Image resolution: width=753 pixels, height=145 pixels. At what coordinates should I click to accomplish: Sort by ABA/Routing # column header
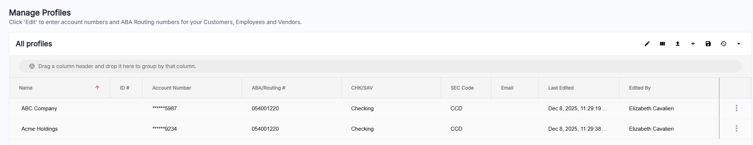(268, 88)
